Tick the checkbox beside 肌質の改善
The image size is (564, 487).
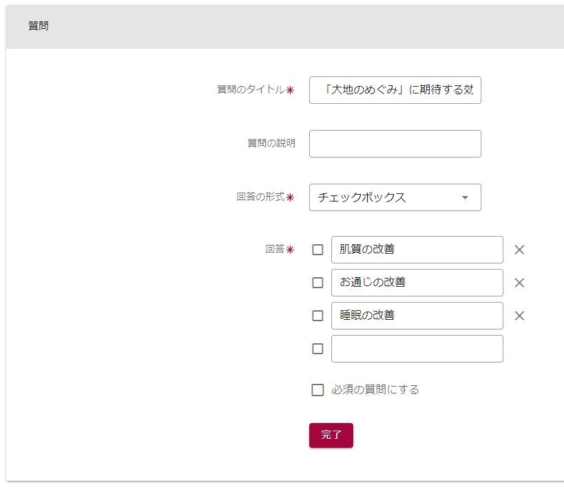[317, 250]
